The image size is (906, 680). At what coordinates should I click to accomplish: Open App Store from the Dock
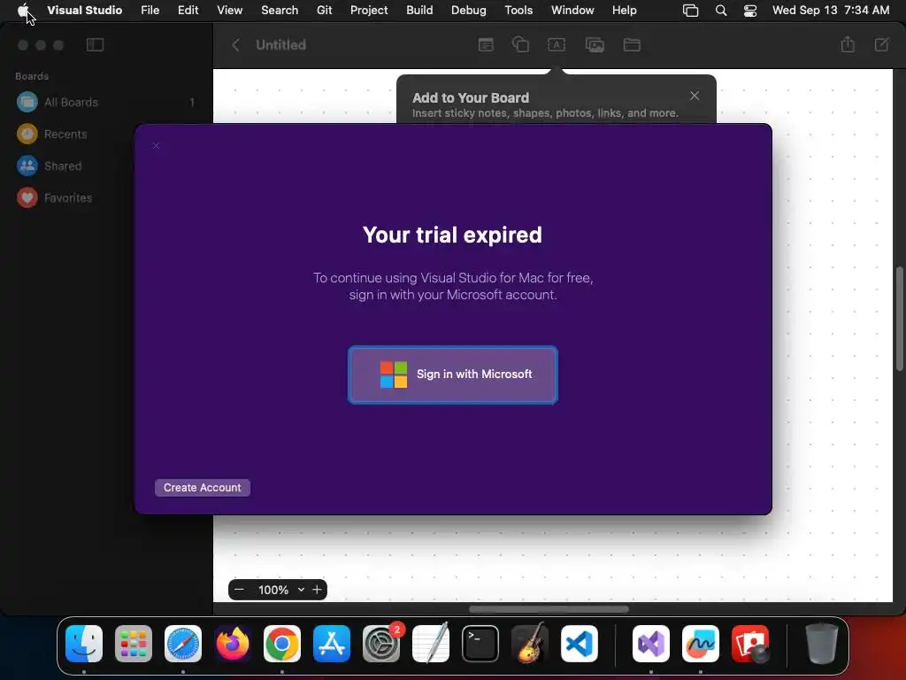(332, 644)
